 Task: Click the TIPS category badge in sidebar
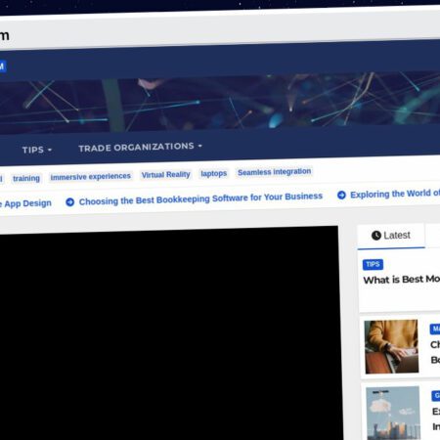pos(373,264)
